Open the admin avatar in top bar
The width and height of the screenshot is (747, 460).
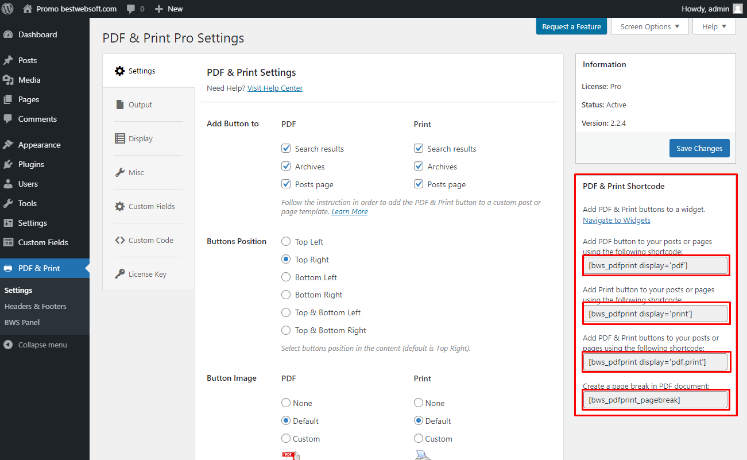click(x=737, y=9)
